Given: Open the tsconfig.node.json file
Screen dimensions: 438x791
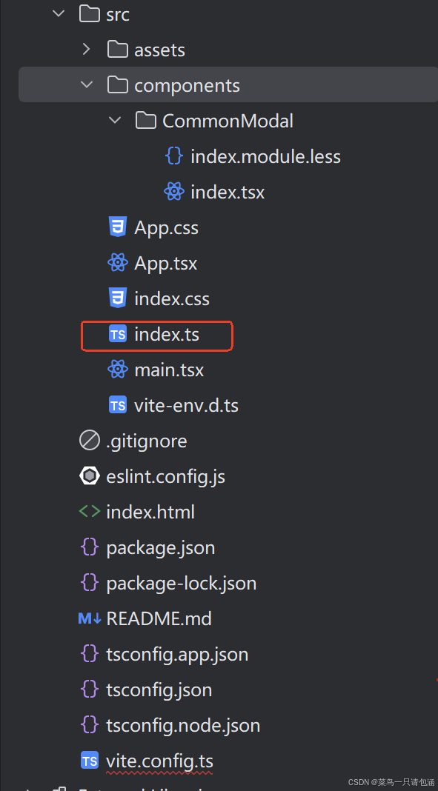Looking at the screenshot, I should pos(183,727).
